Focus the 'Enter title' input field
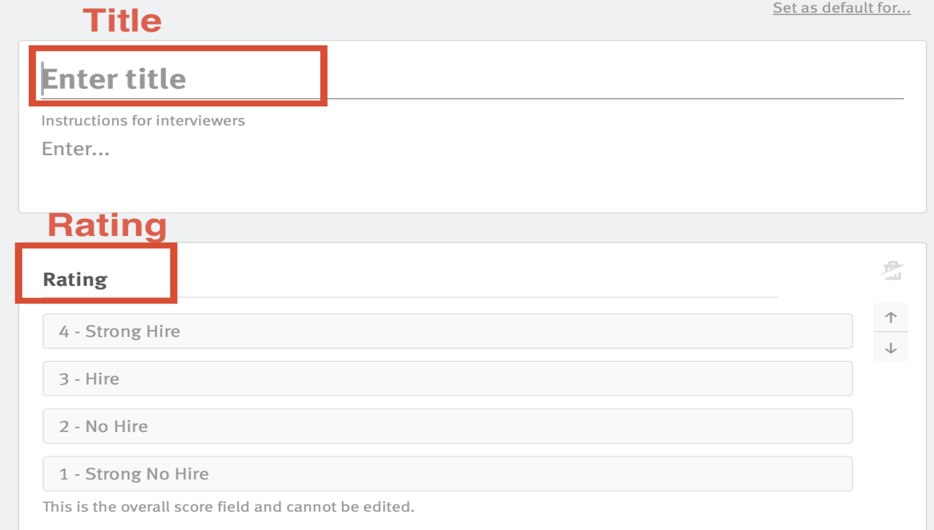This screenshot has height=530, width=934. tap(472, 79)
